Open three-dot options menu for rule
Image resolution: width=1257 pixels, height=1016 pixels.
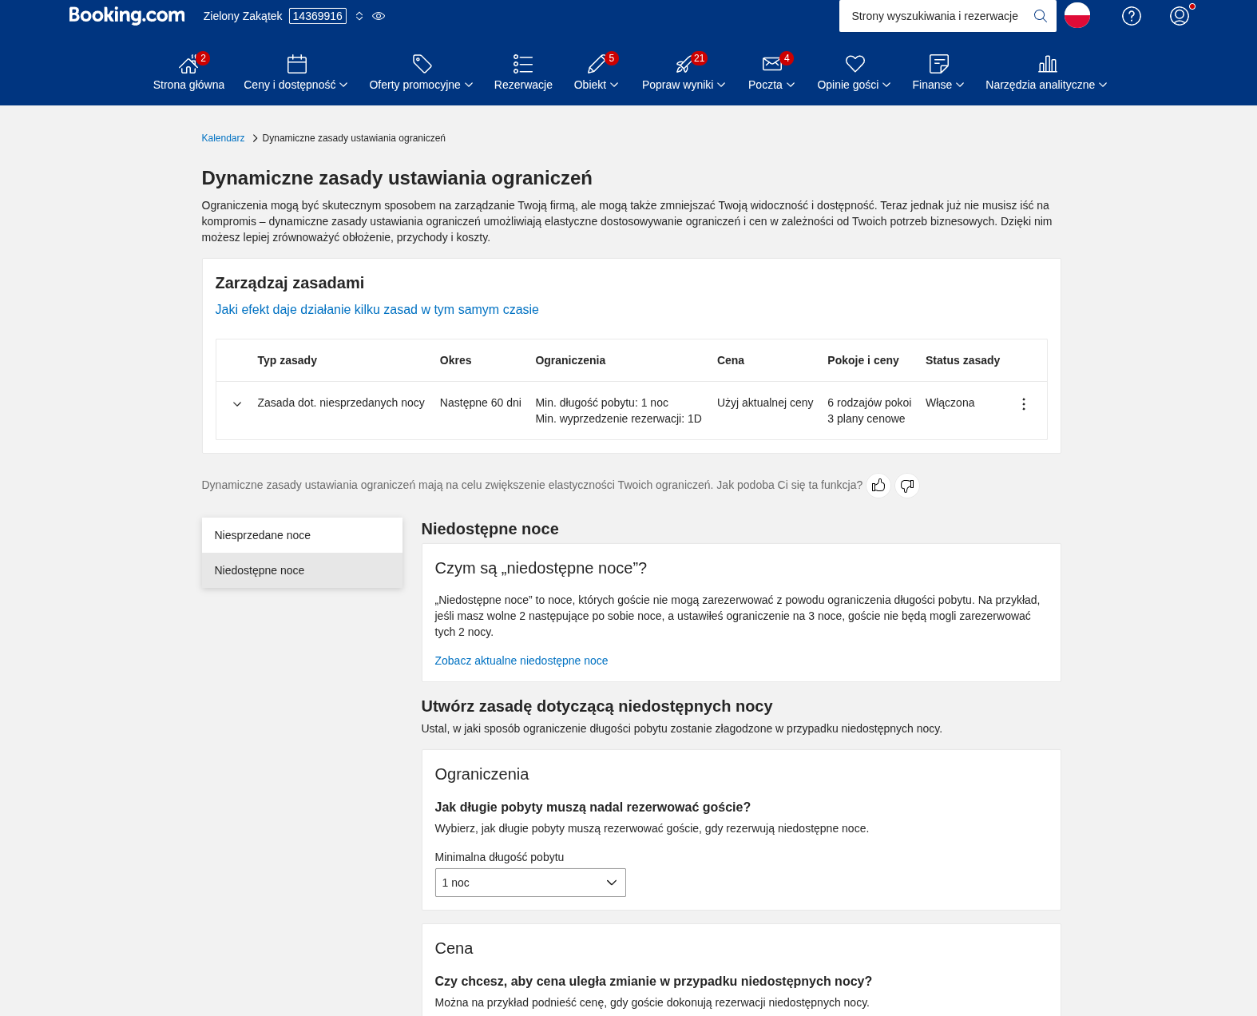tap(1023, 404)
